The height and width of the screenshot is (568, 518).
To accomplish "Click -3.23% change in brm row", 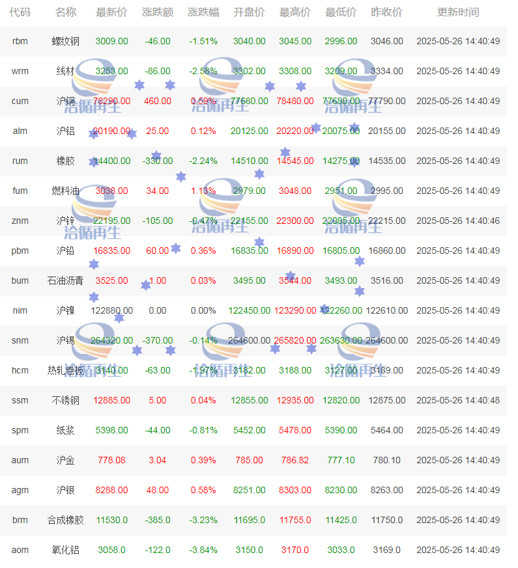I will point(203,521).
